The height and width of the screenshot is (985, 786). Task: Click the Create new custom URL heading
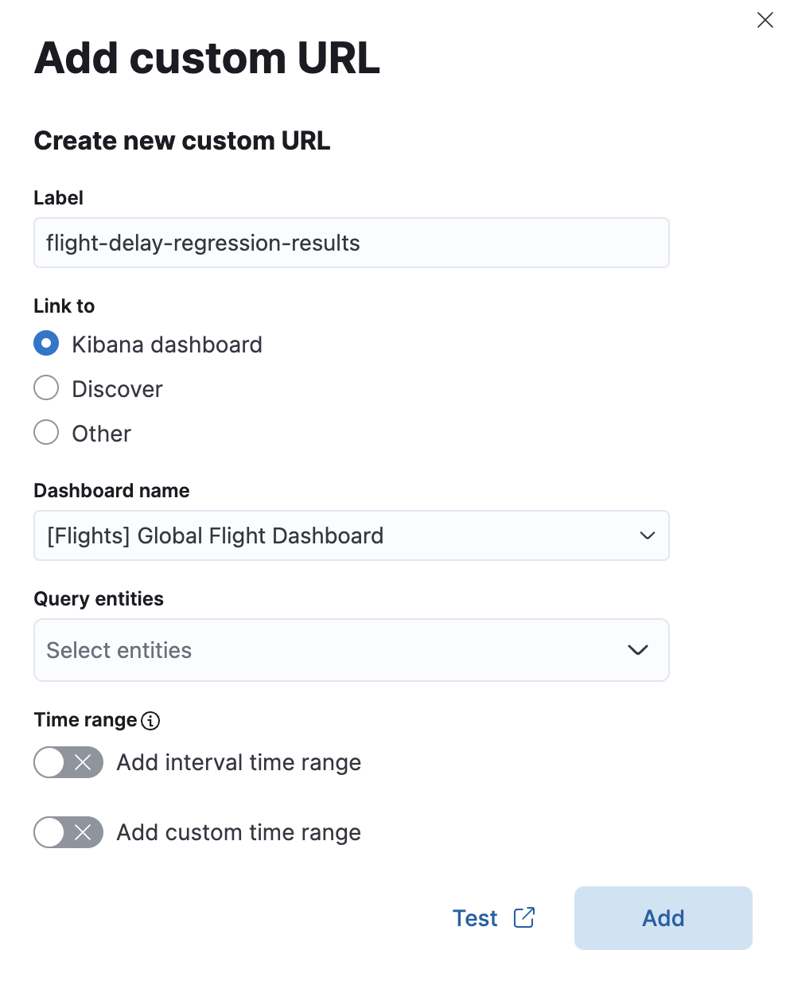coord(181,140)
